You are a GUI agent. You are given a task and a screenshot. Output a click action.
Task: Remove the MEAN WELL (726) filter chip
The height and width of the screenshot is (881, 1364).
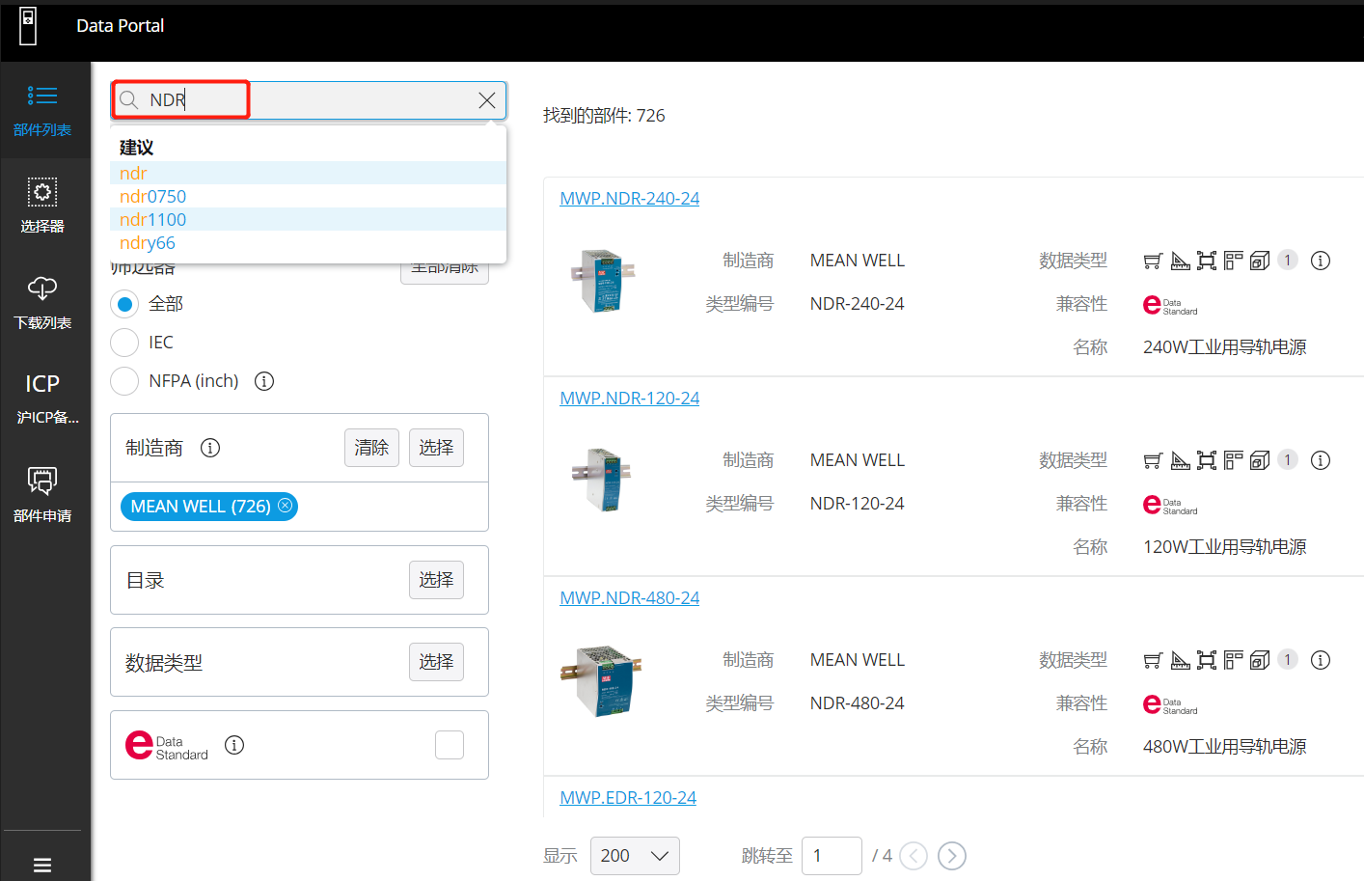coord(286,506)
